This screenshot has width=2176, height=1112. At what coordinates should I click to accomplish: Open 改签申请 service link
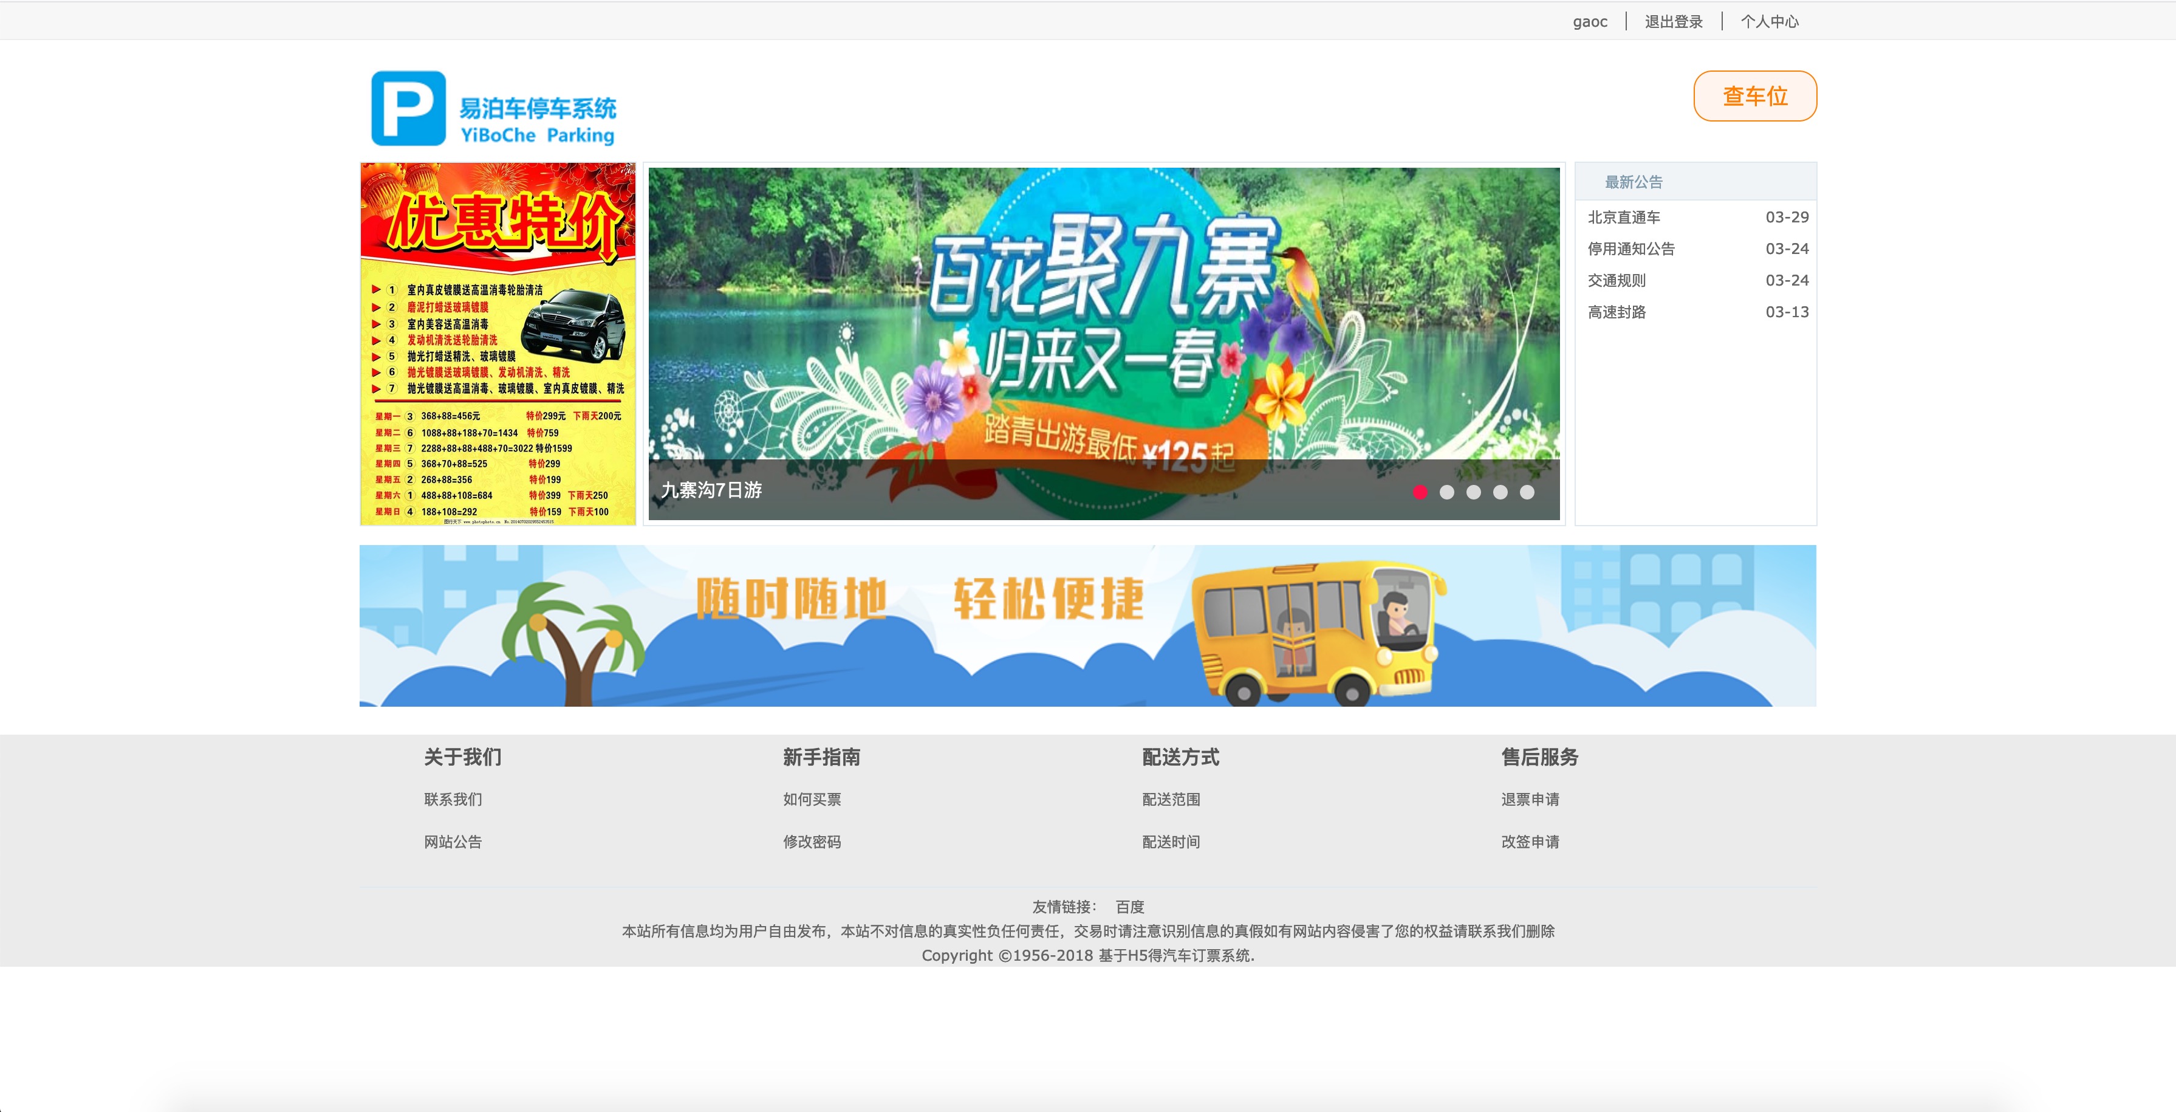pos(1530,842)
